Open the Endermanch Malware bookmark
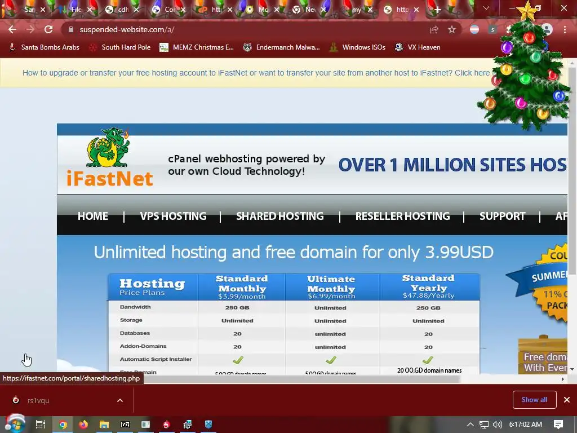The width and height of the screenshot is (577, 433). click(282, 47)
